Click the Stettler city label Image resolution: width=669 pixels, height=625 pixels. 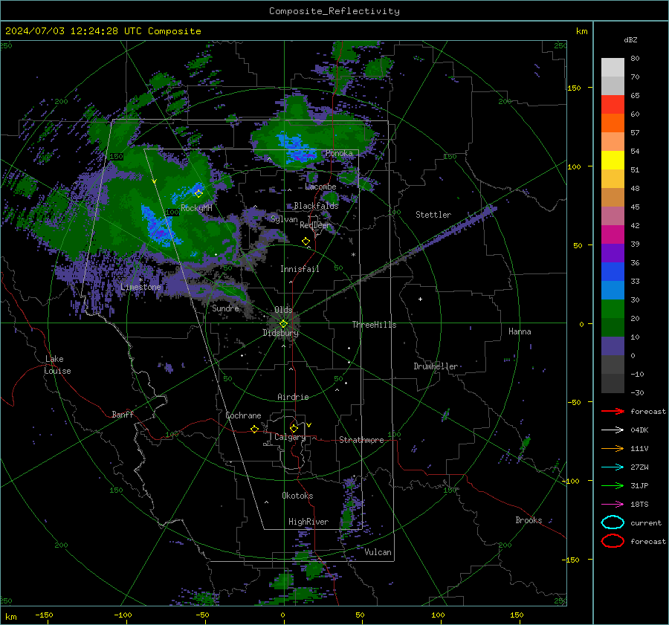[433, 215]
